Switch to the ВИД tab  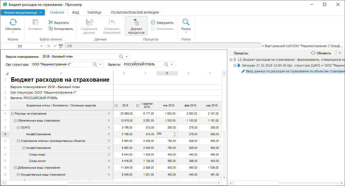[75, 12]
